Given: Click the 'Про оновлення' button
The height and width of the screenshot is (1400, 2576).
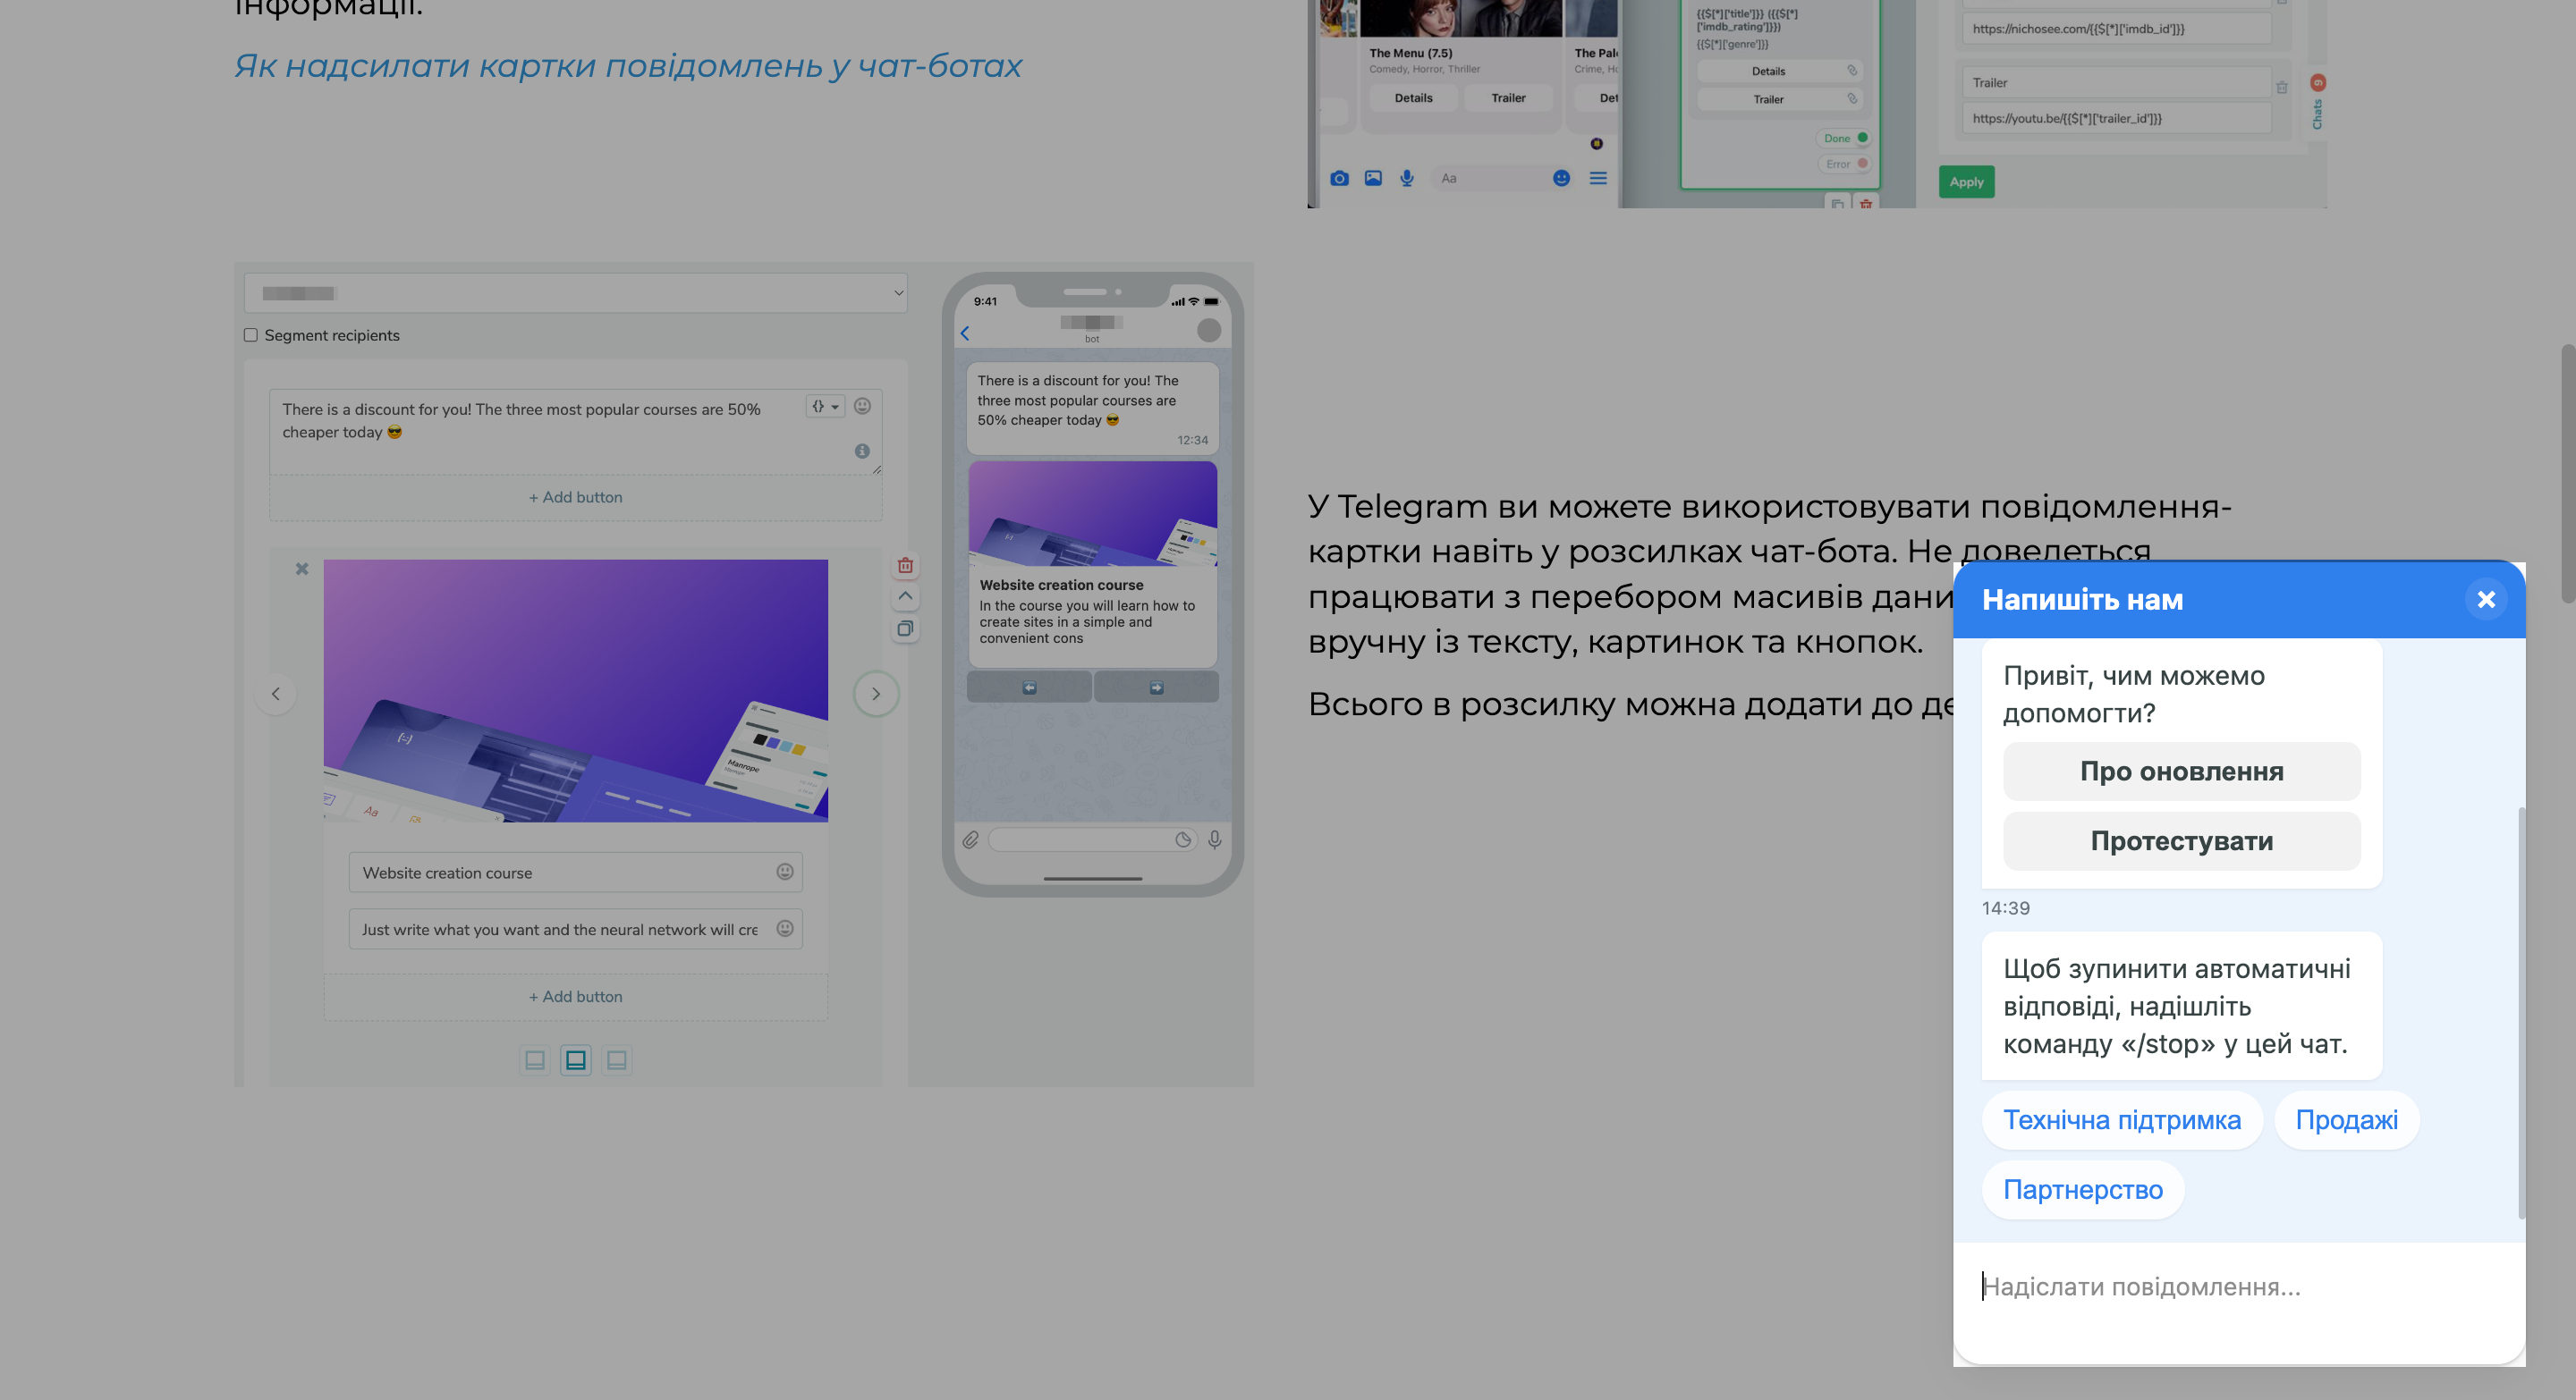Looking at the screenshot, I should [2181, 771].
